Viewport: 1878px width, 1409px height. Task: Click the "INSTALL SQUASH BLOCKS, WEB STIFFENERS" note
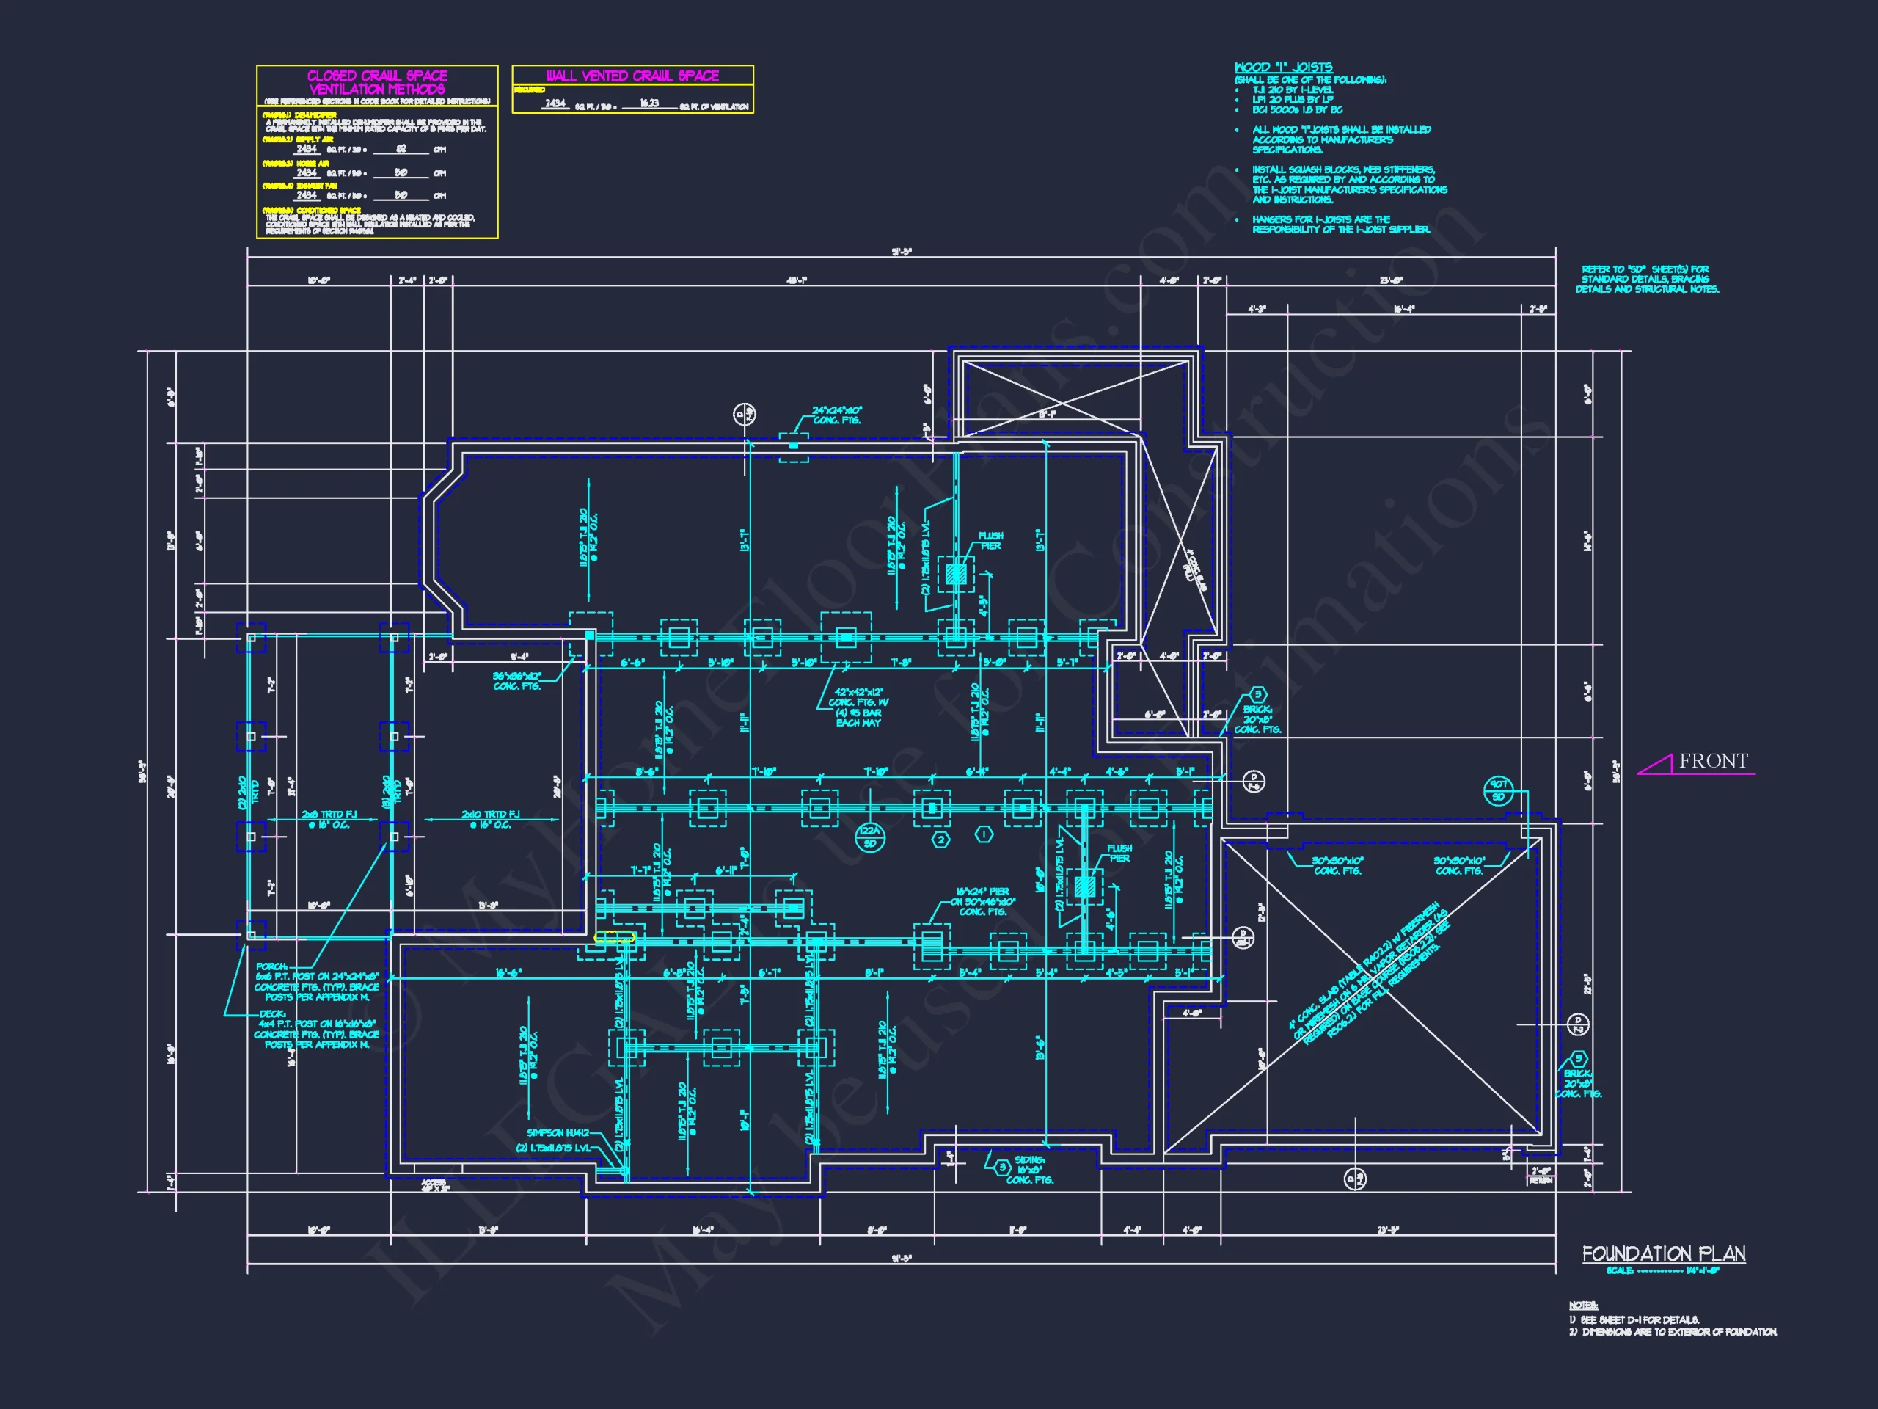point(1349,184)
